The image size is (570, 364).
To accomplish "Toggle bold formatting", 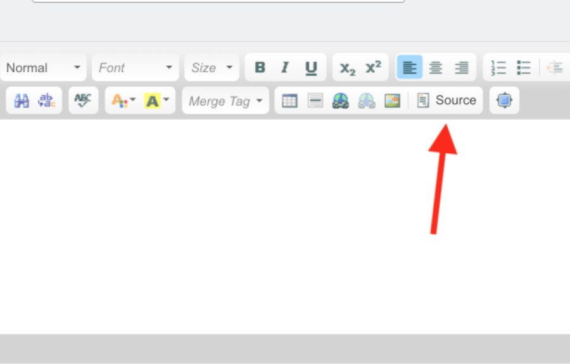I will [x=260, y=68].
